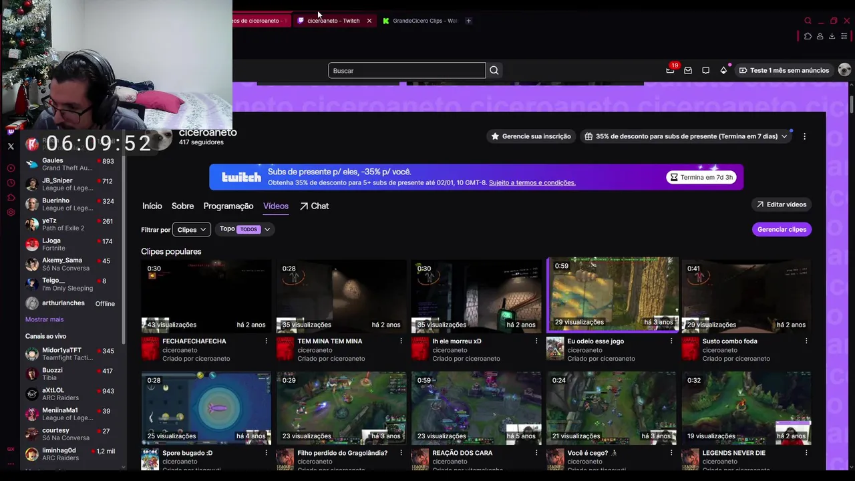Switch to GrandeCicero Clips browser tab

[419, 21]
